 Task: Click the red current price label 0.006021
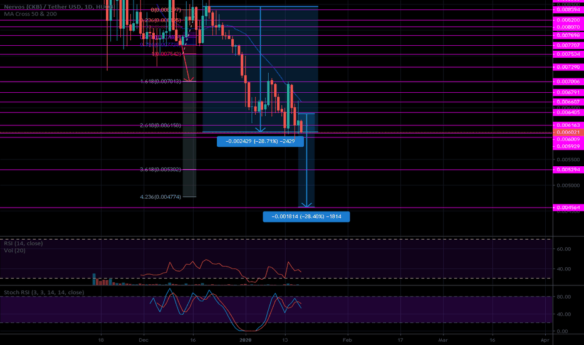(568, 132)
